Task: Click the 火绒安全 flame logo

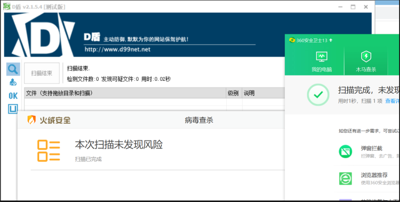Action: (31, 120)
